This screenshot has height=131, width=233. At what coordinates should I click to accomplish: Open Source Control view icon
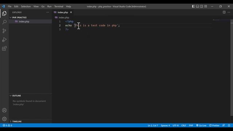tap(4, 31)
